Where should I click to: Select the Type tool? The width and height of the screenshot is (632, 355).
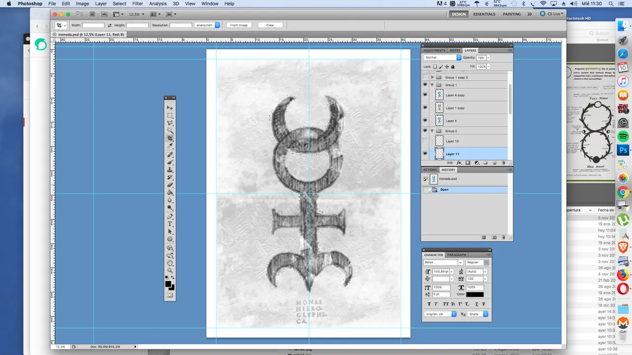[x=170, y=224]
